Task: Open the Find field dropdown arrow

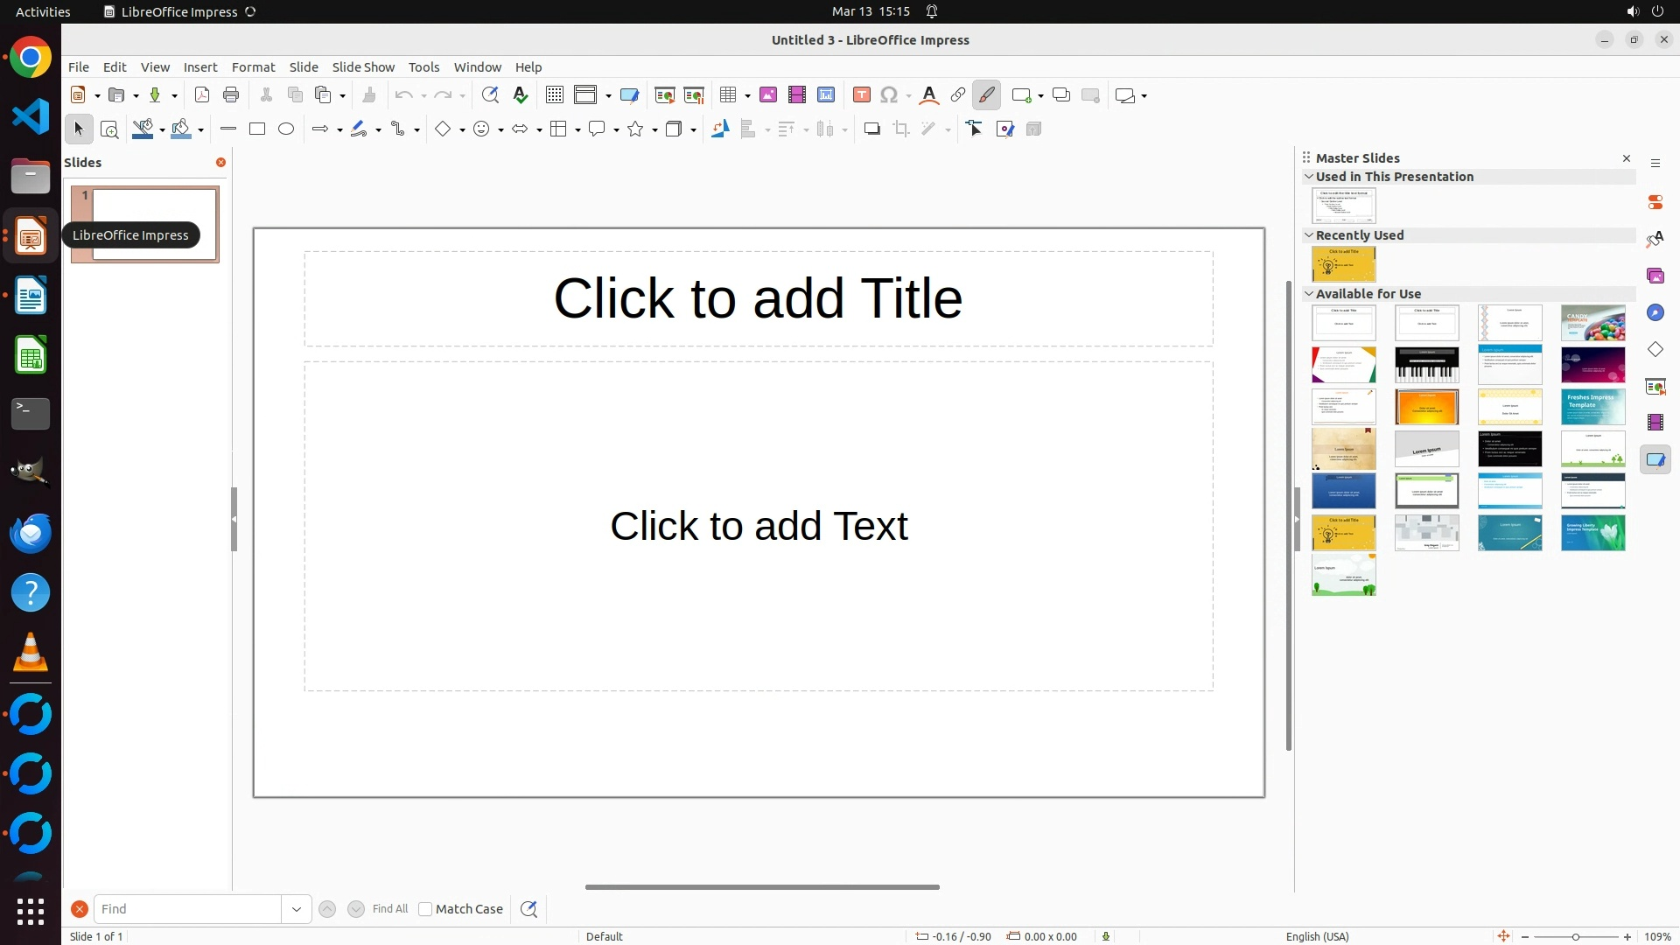Action: pos(297,909)
